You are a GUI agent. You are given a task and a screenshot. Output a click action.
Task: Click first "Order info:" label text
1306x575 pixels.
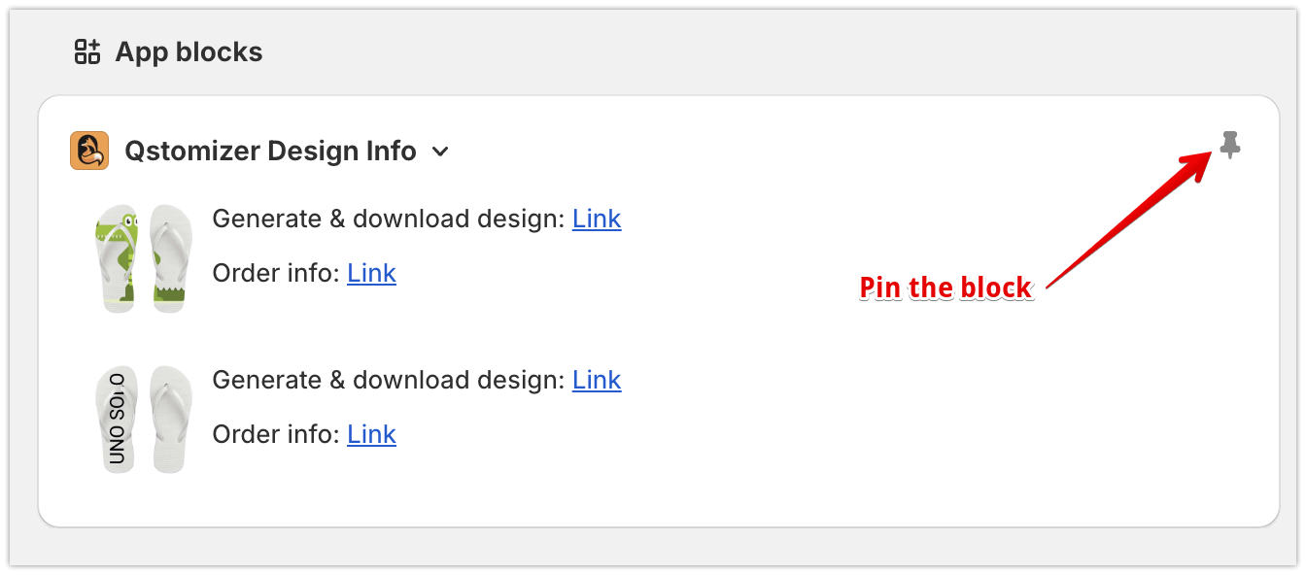(276, 273)
